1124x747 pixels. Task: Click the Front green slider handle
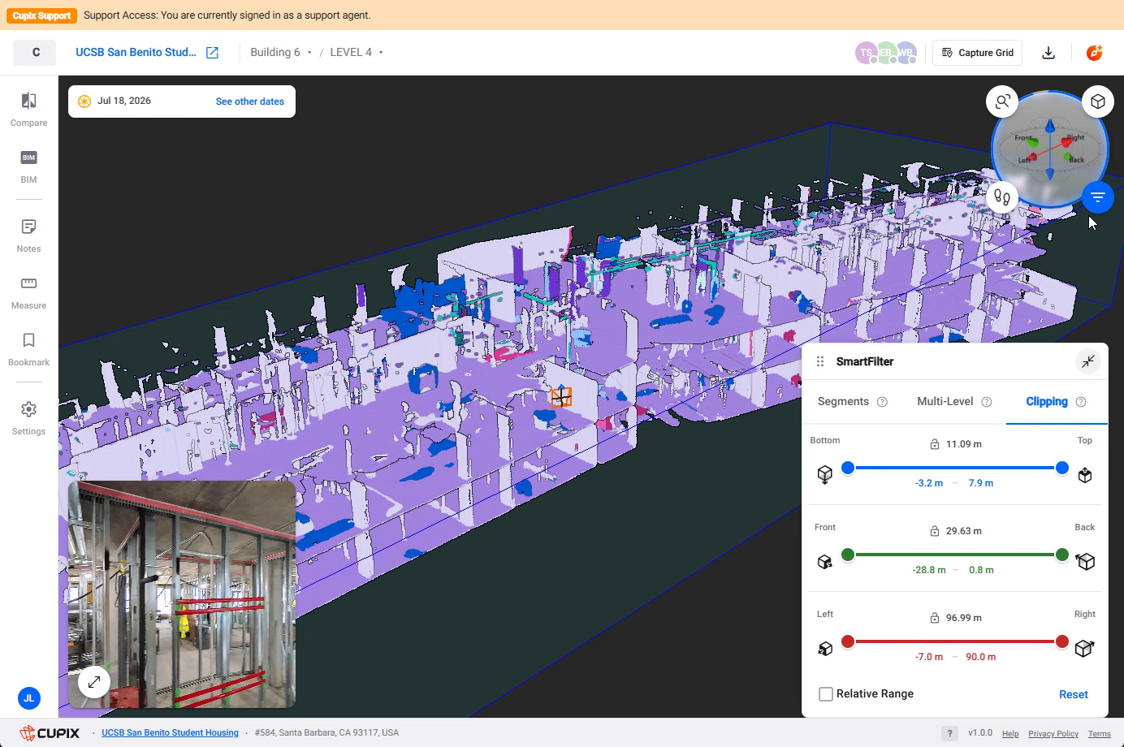[848, 555]
